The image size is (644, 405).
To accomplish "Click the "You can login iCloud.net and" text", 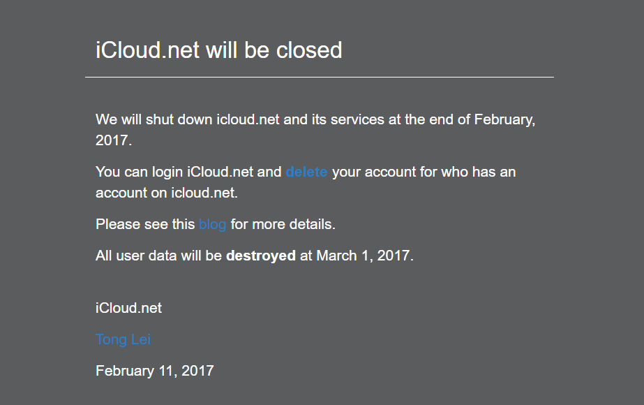I will [x=188, y=172].
